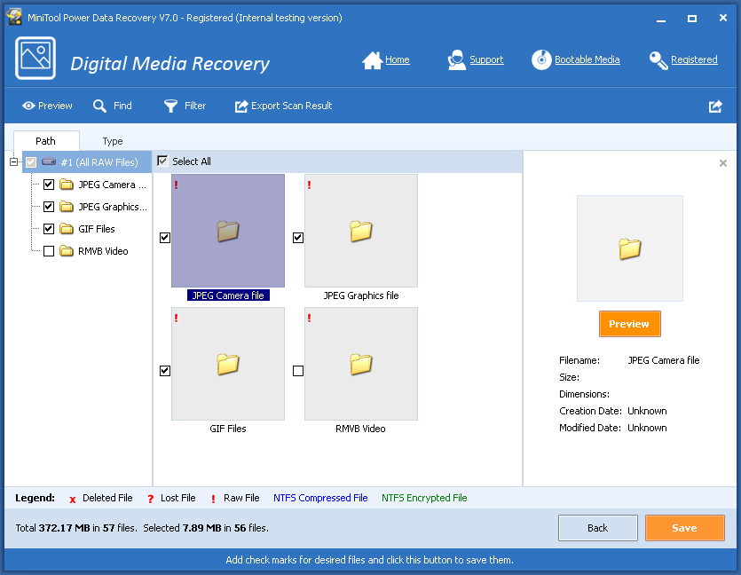Image resolution: width=741 pixels, height=575 pixels.
Task: Uncheck GIF Files in the tree
Action: tap(49, 229)
